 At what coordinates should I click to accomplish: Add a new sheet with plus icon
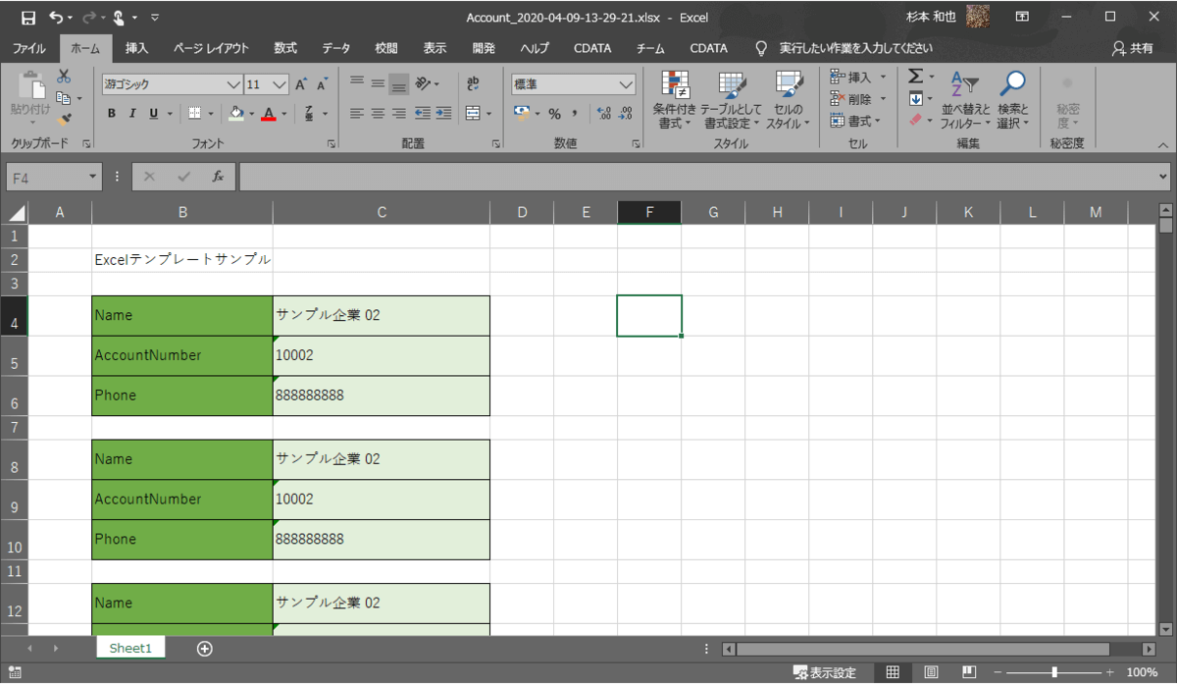coord(204,649)
